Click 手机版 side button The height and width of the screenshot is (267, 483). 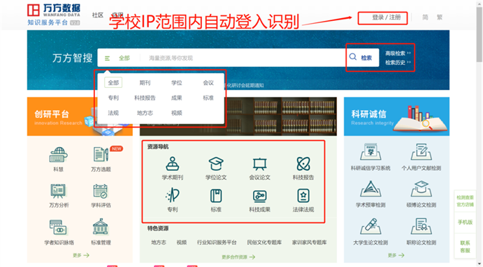[x=465, y=222]
